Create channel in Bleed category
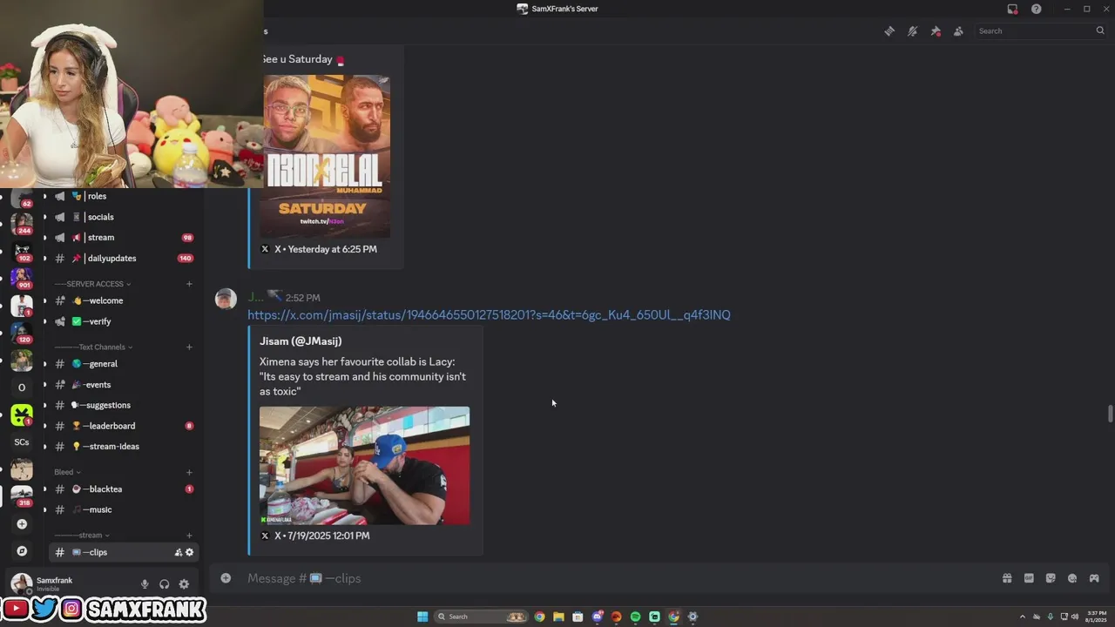Screen dimensions: 1115x627 tap(189, 472)
